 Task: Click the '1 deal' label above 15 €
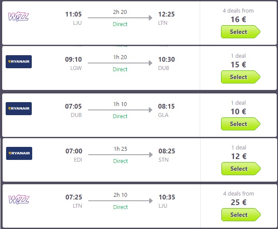pos(238,56)
